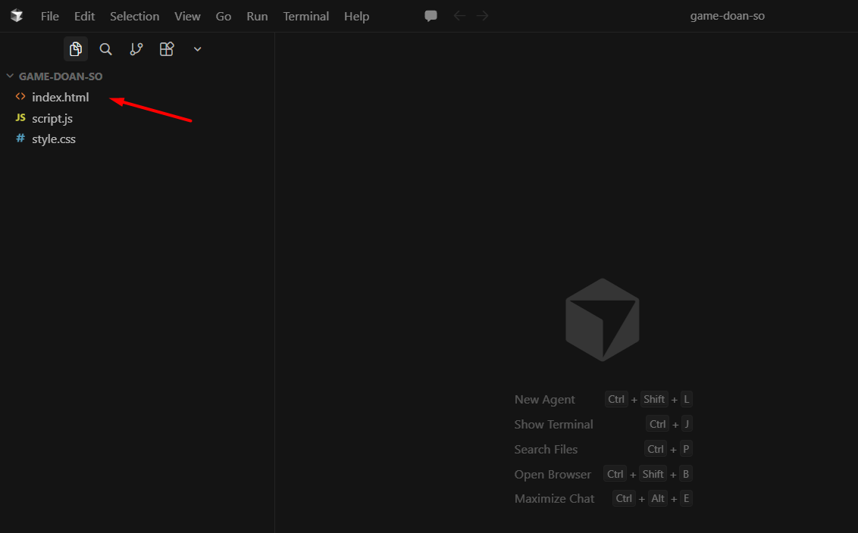Open the Explorer files view icon
858x533 pixels.
click(x=76, y=49)
